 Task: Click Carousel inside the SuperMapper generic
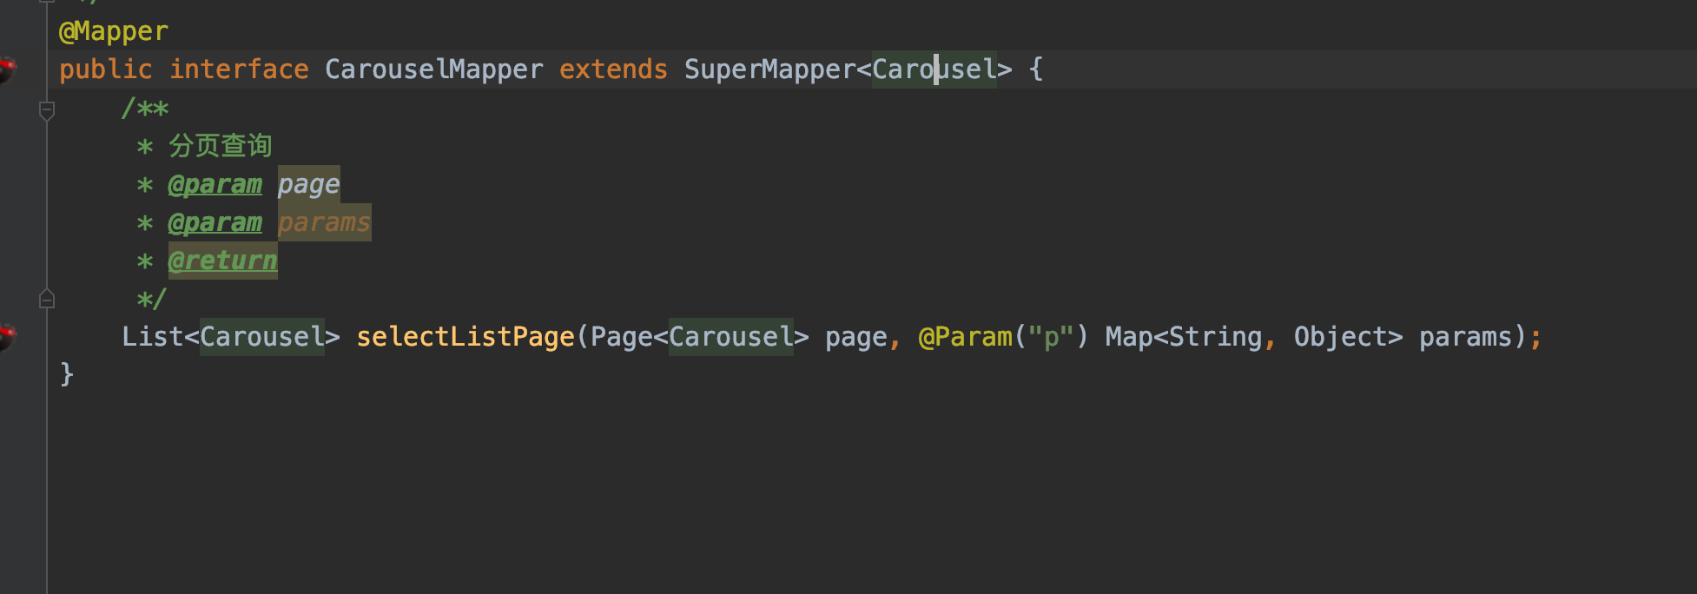tap(934, 69)
